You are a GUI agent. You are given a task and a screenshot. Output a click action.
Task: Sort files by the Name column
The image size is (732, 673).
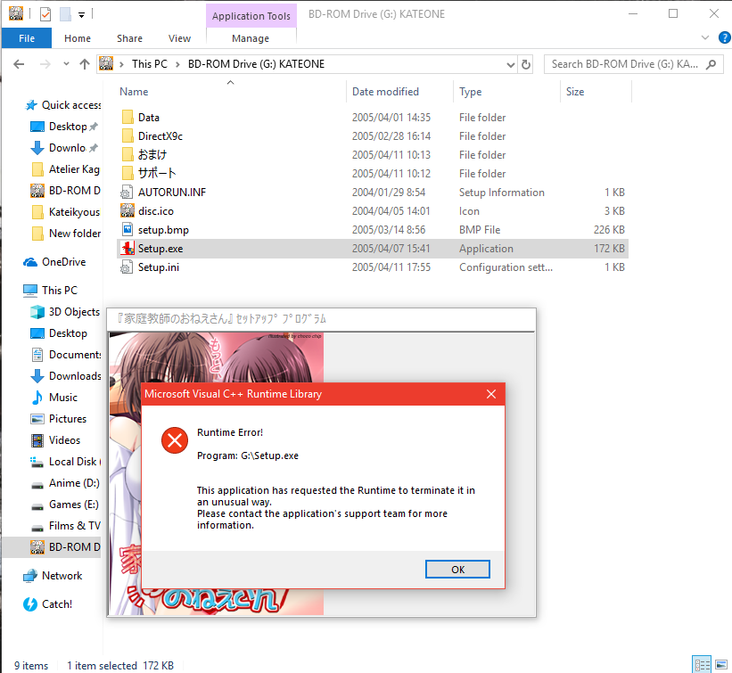134,92
